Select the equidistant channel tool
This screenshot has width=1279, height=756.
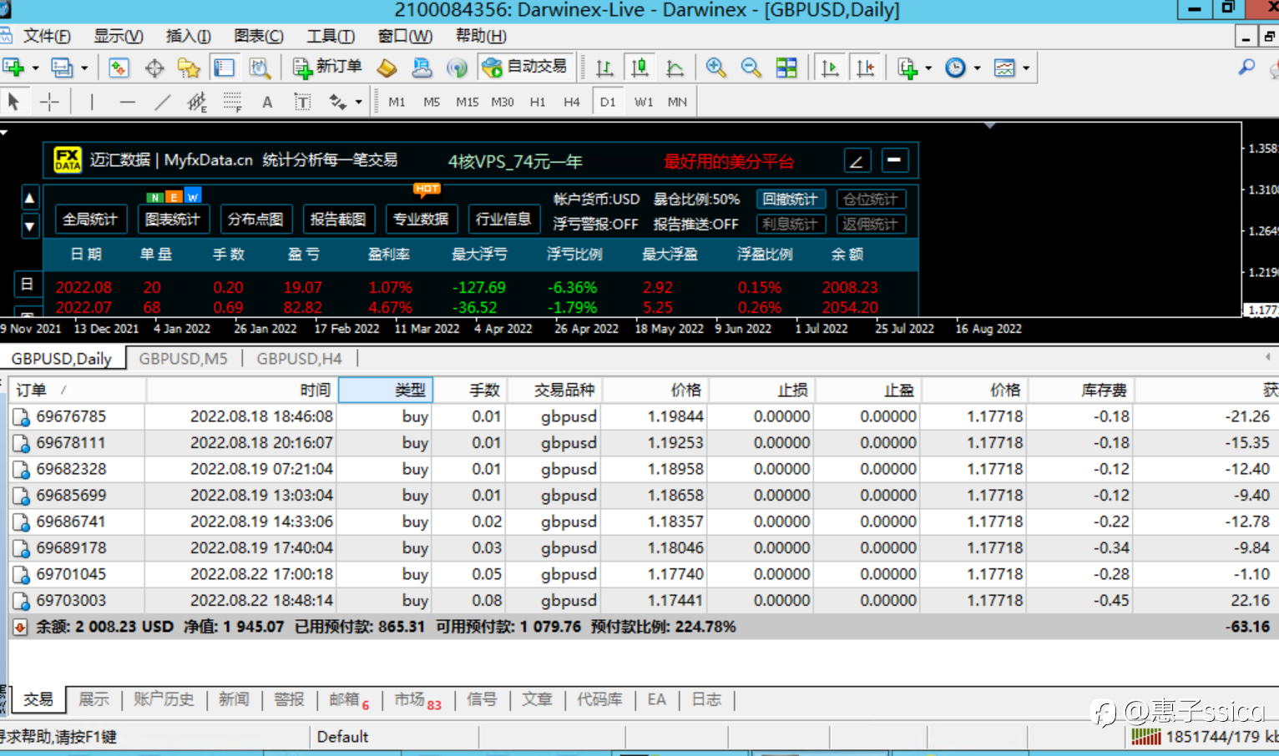click(x=197, y=102)
